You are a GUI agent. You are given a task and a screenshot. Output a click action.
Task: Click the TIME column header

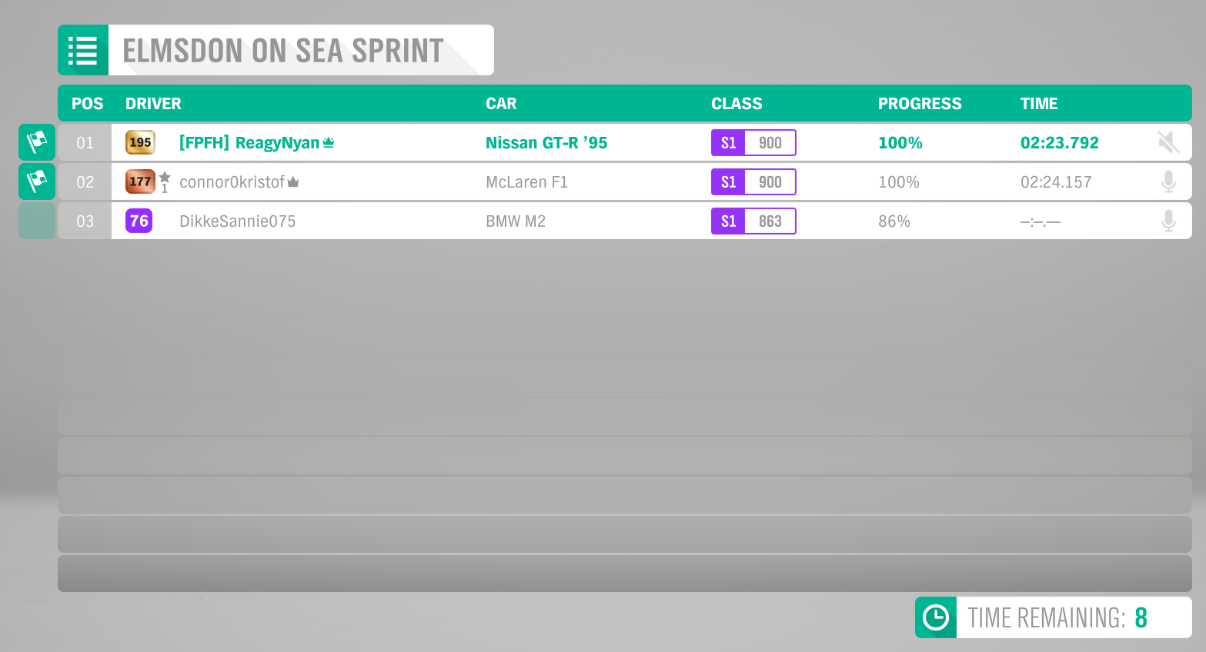tap(1039, 104)
